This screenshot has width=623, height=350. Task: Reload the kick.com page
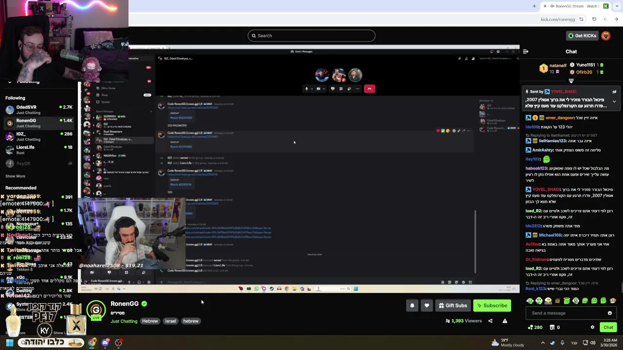pos(594,19)
